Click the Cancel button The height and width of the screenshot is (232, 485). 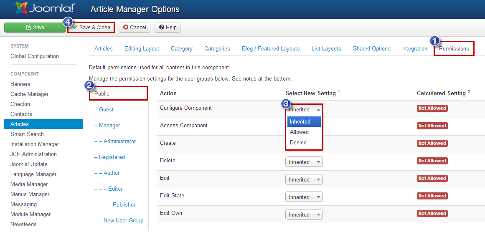[135, 27]
